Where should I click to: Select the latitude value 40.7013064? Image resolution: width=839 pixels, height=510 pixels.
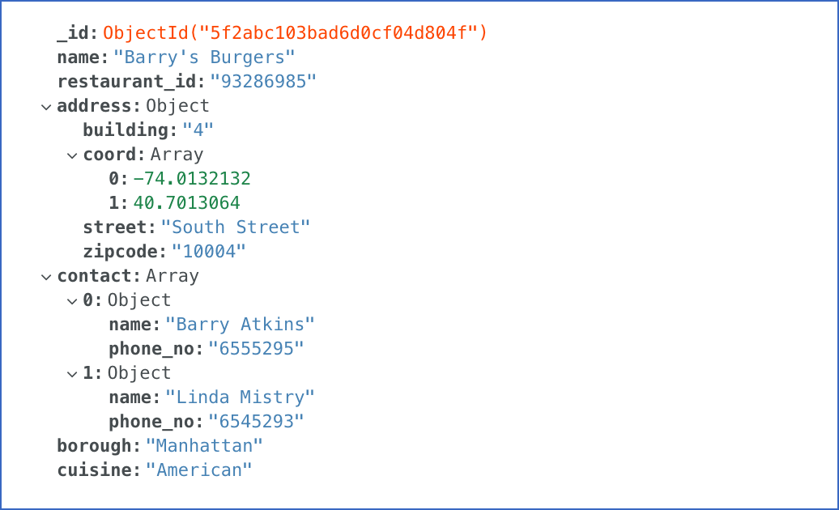(187, 203)
